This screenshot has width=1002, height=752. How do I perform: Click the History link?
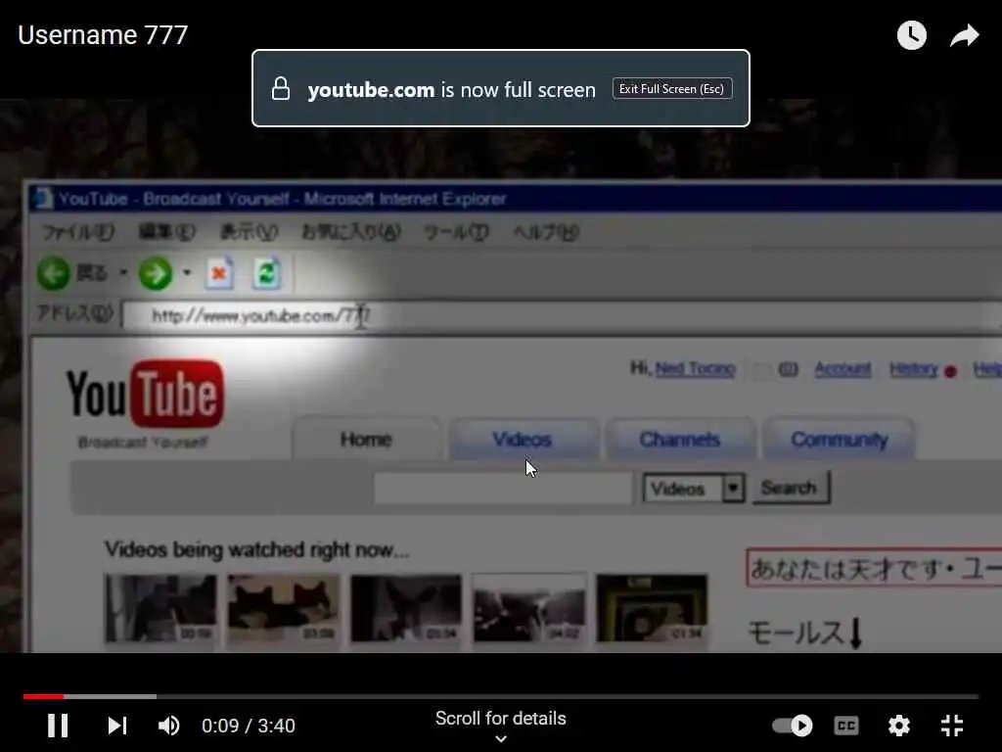(914, 369)
